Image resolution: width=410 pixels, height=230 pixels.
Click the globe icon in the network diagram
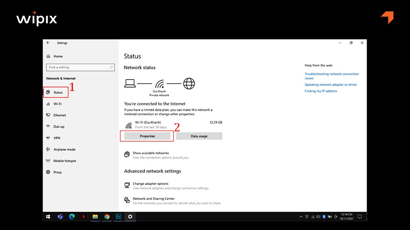(x=189, y=83)
